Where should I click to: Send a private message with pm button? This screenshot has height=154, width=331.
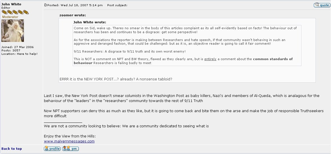[x=70, y=149]
